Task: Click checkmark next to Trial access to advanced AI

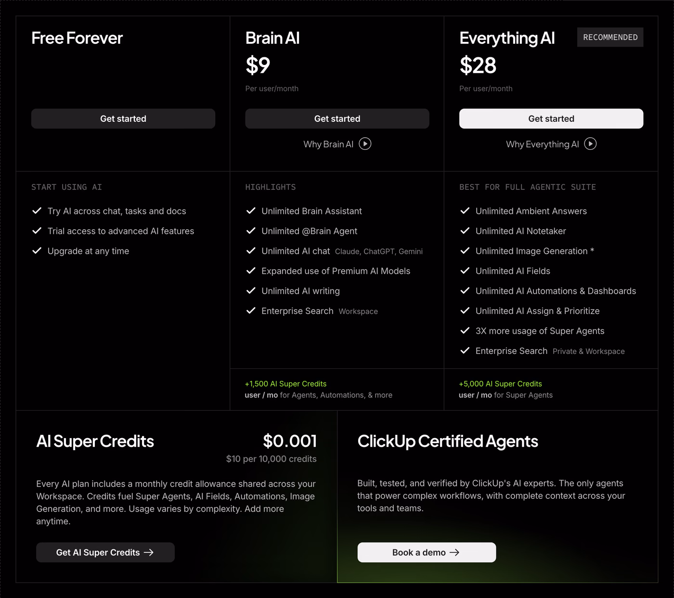Action: pos(37,231)
